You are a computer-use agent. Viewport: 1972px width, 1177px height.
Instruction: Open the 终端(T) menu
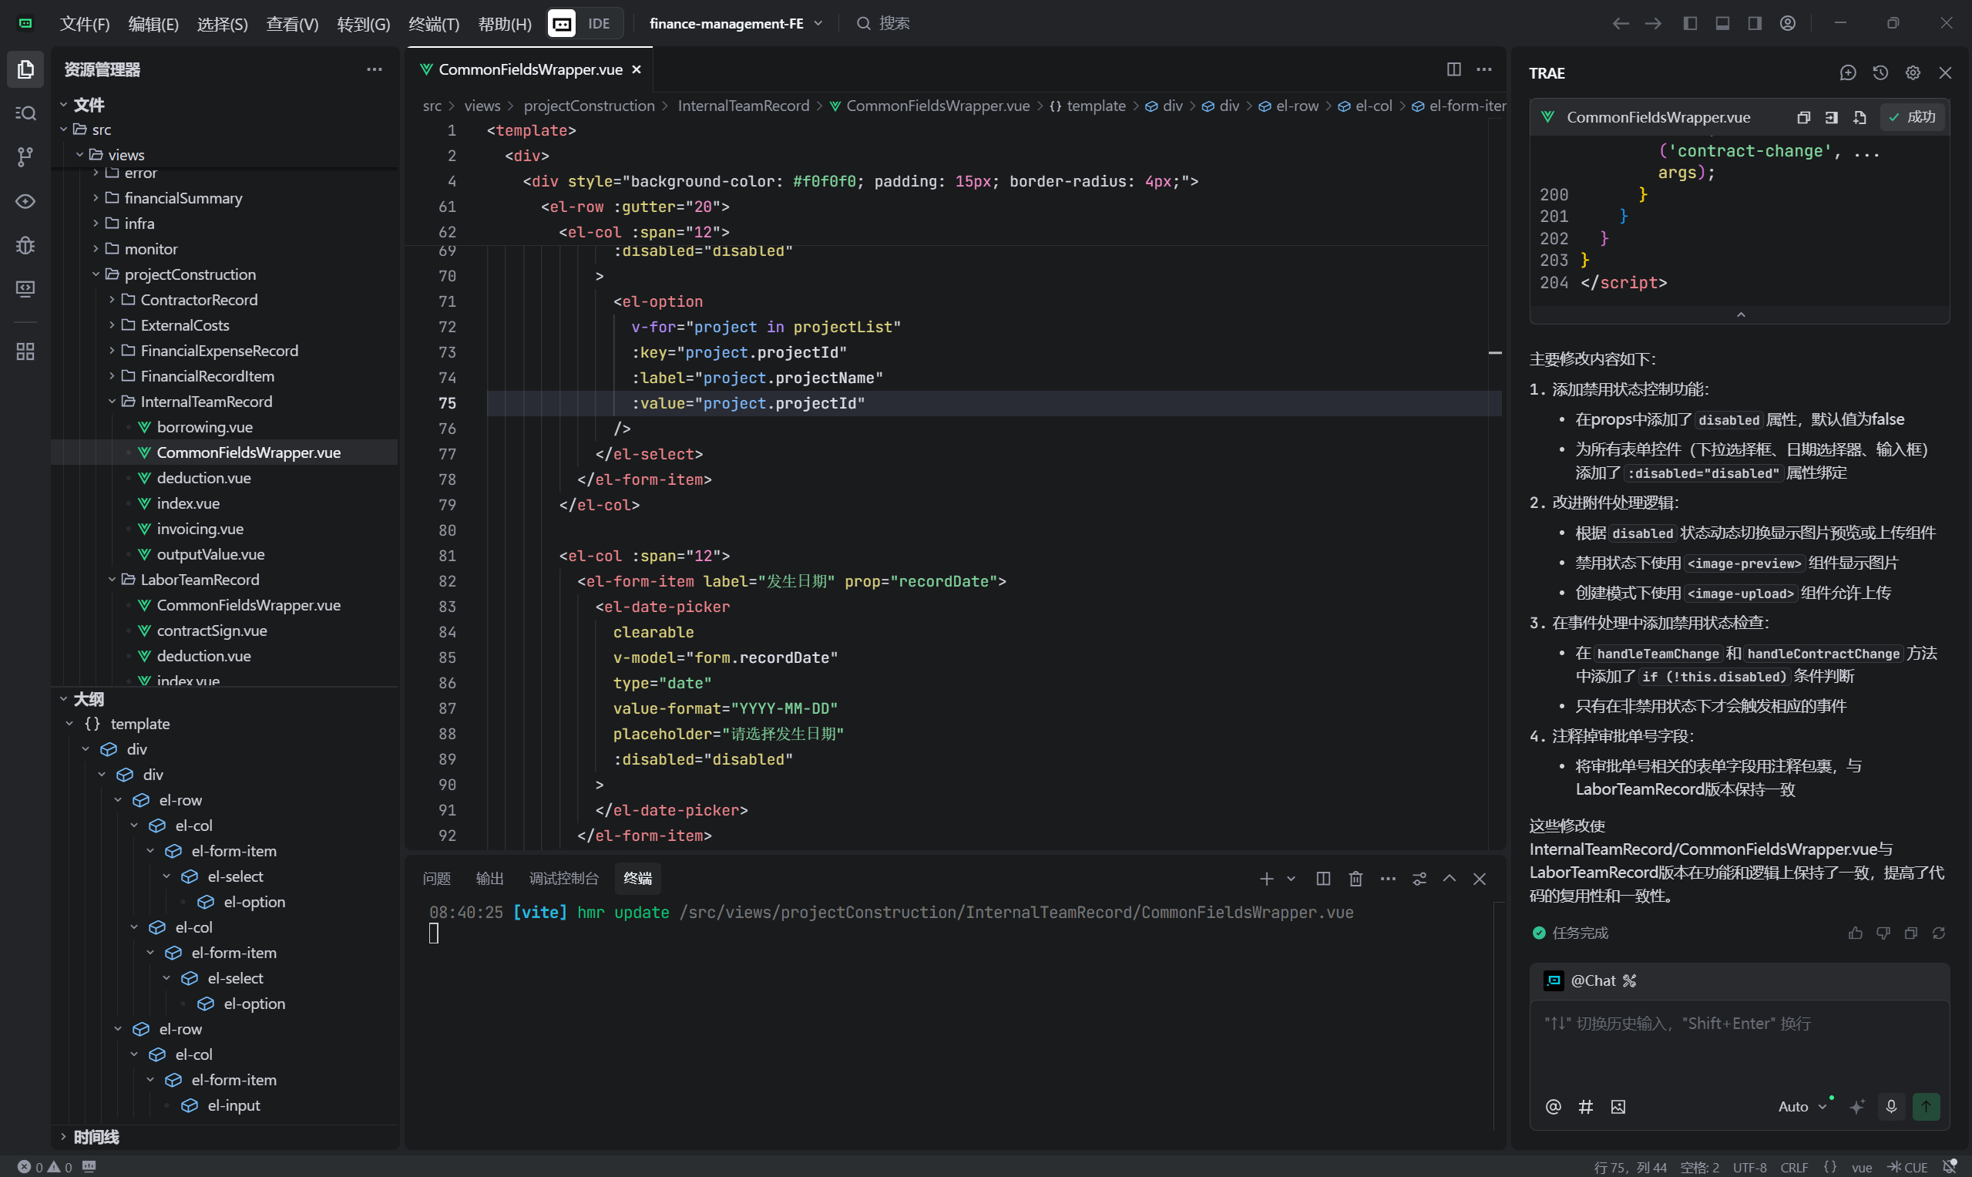(434, 24)
